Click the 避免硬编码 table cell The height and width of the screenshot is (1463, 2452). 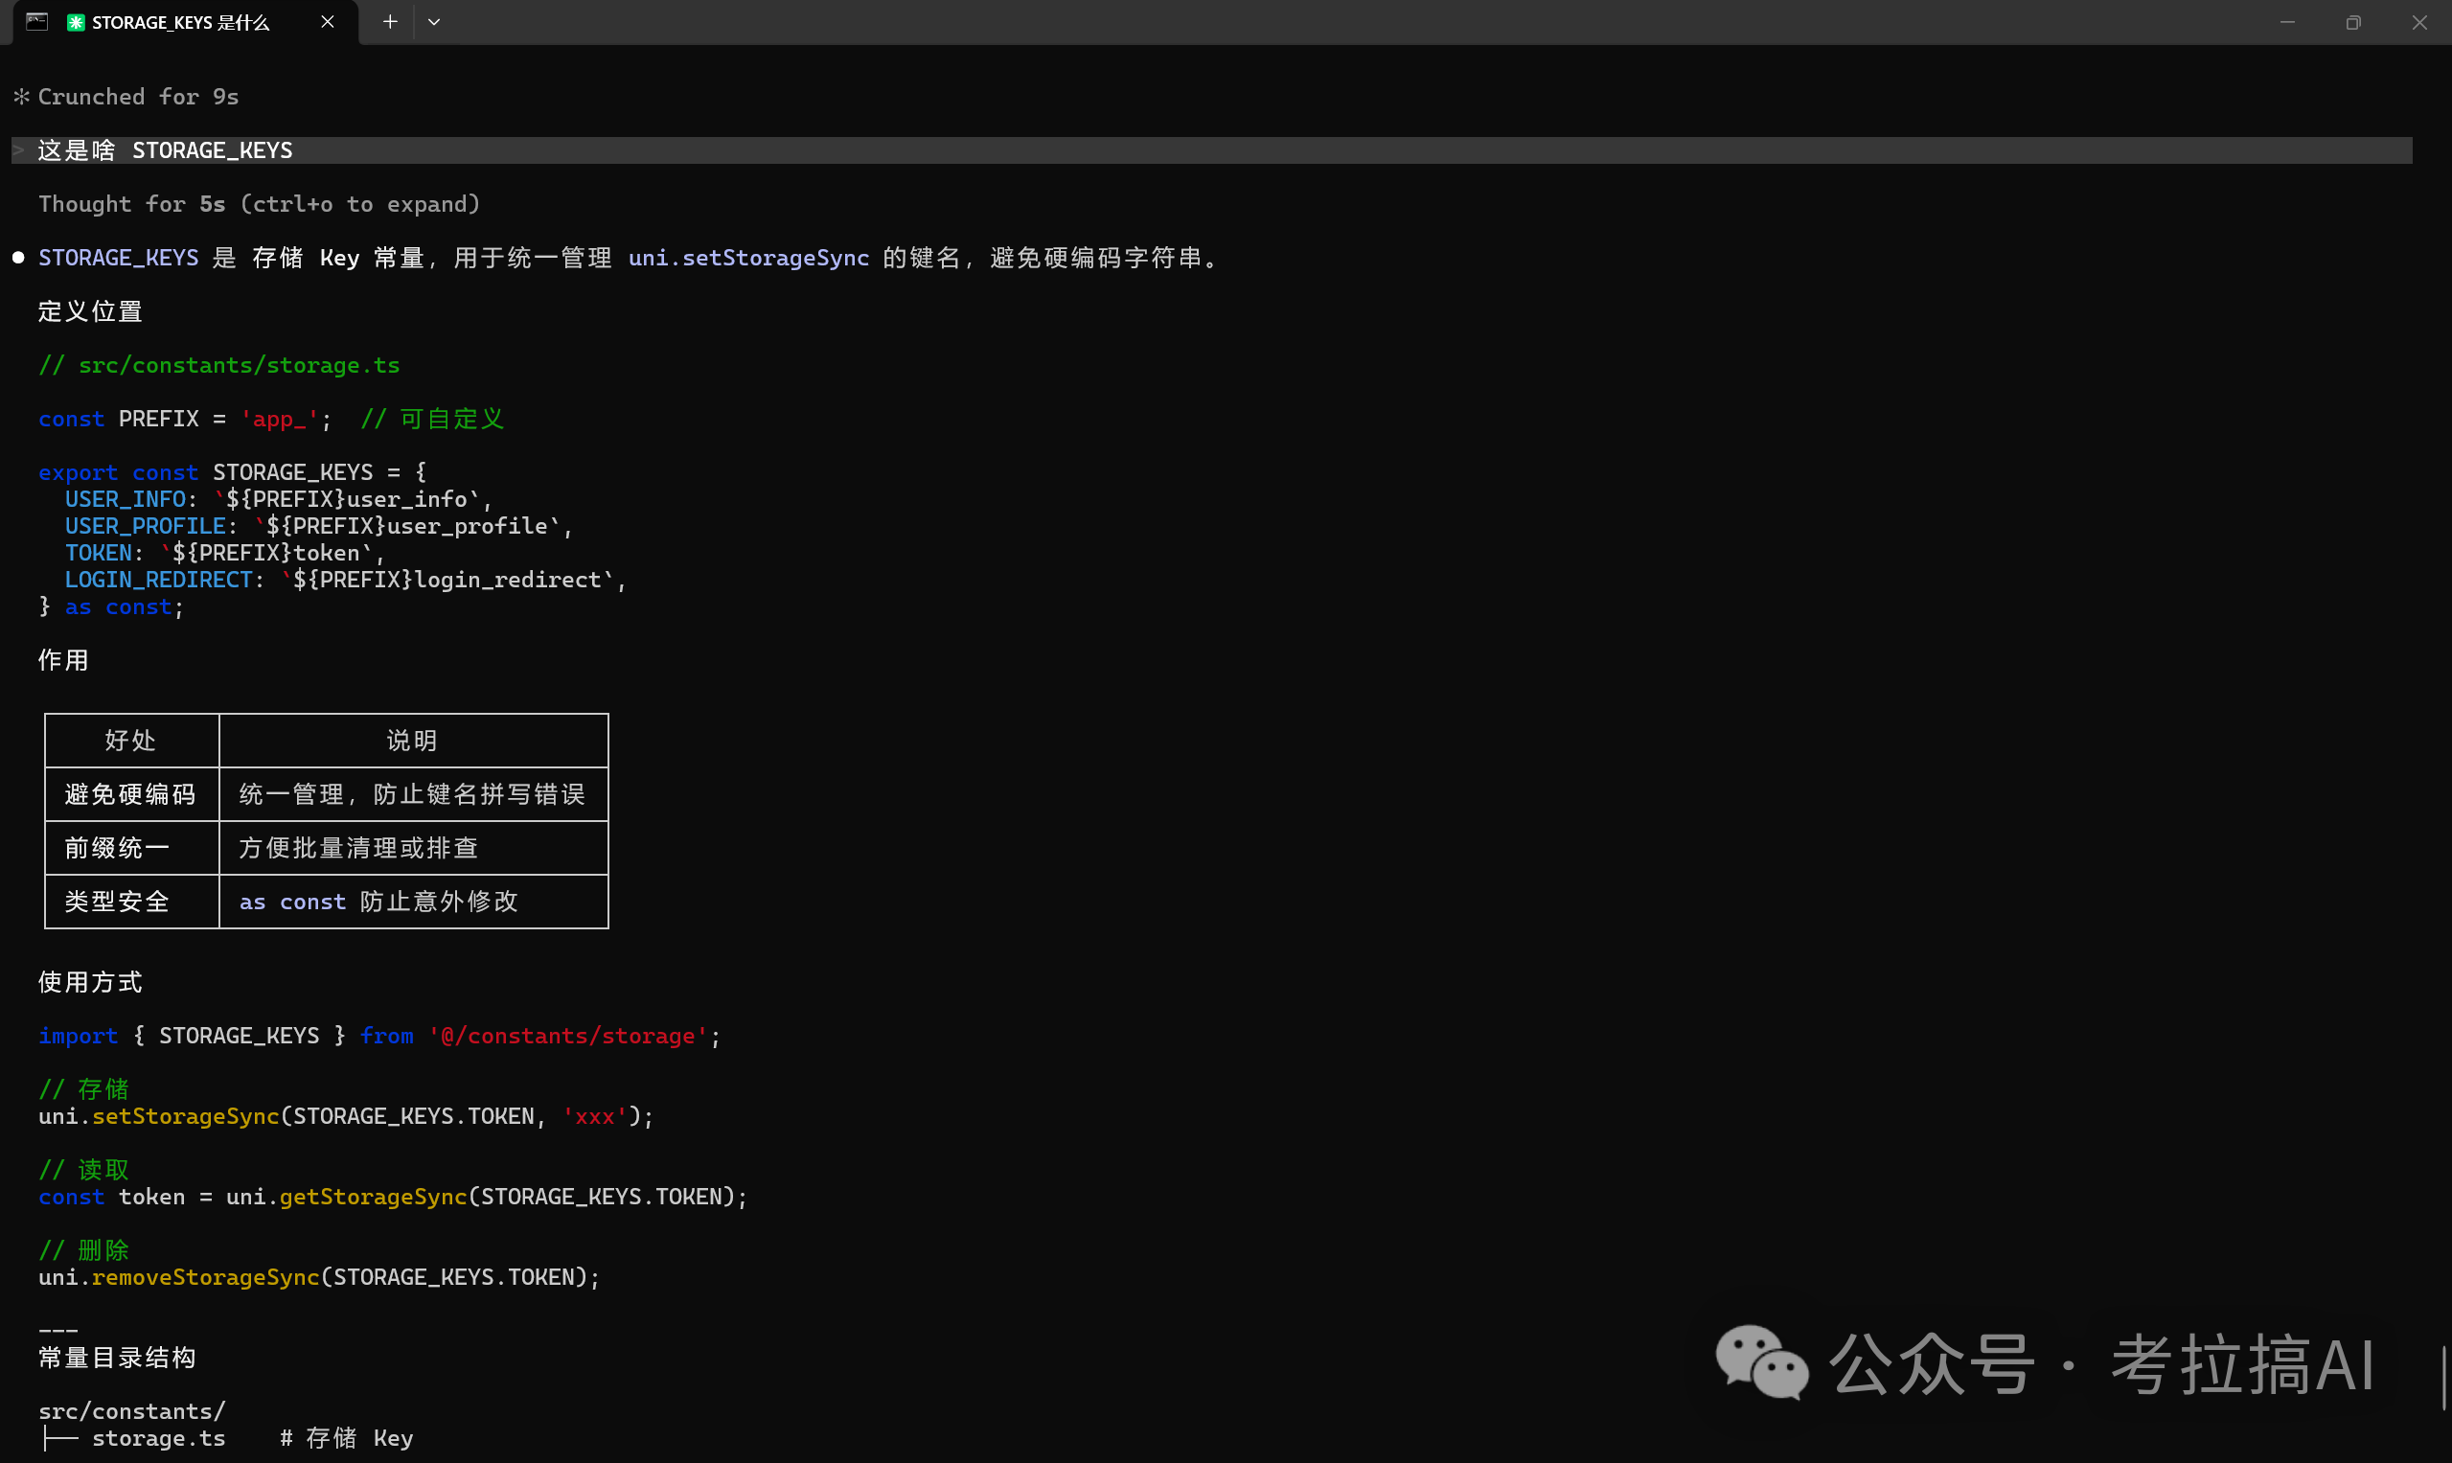(x=131, y=794)
